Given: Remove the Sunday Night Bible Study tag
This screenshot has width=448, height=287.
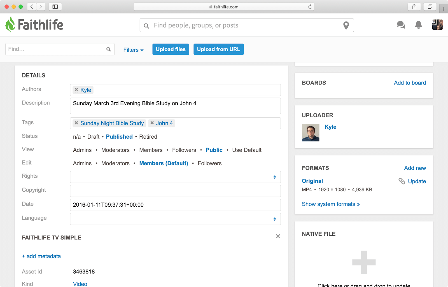Looking at the screenshot, I should coord(76,123).
